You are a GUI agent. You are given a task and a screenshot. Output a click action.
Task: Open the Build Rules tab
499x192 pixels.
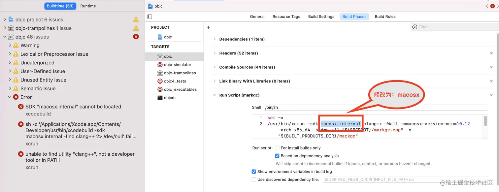385,16
